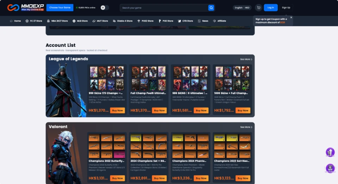Click the Champions 2024 Phanto... listing title
The height and width of the screenshot is (184, 338).
(189, 161)
